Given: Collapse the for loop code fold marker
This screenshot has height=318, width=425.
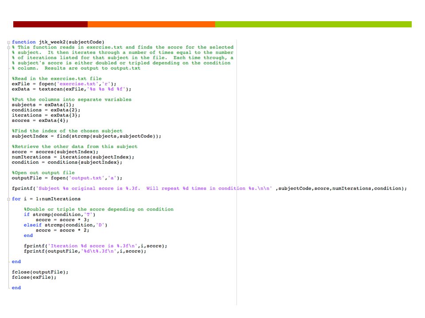Looking at the screenshot, I should point(9,199).
